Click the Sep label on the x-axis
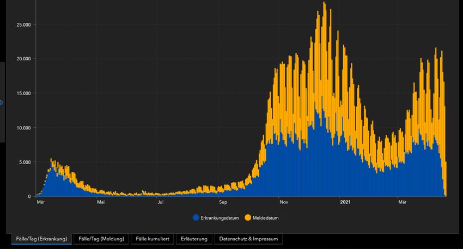Screen dimensions: 463x249 (222, 202)
